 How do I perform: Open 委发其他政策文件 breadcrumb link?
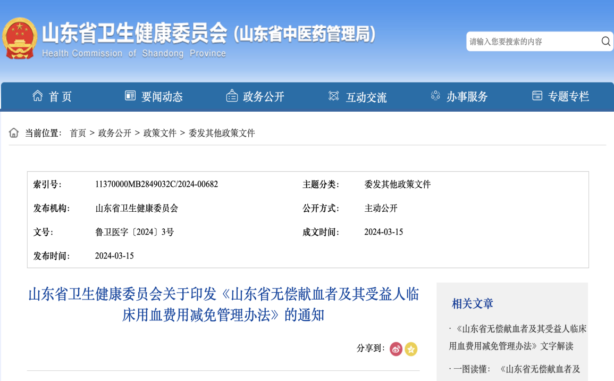coord(222,133)
